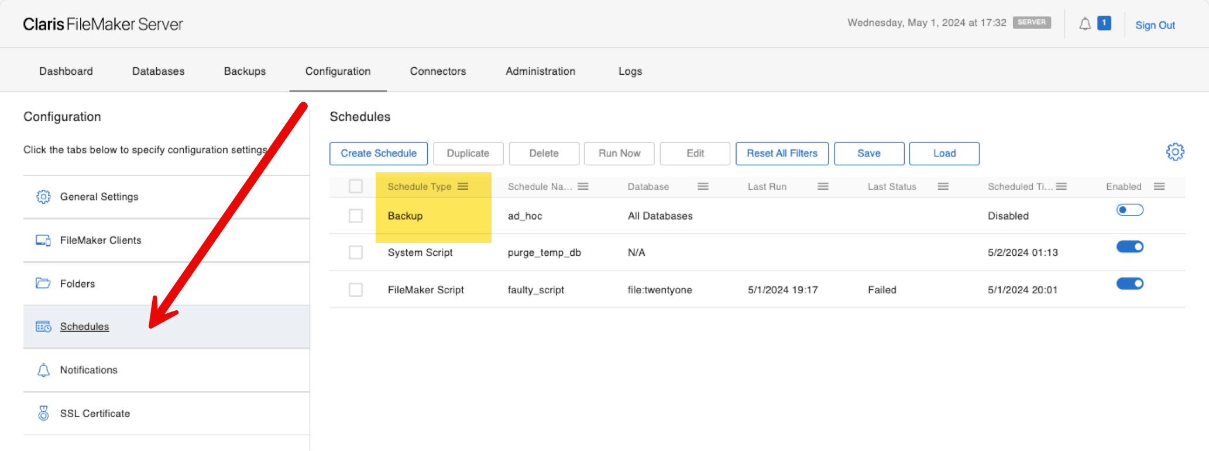Open the notifications bell icon
The image size is (1209, 451).
pos(1084,24)
